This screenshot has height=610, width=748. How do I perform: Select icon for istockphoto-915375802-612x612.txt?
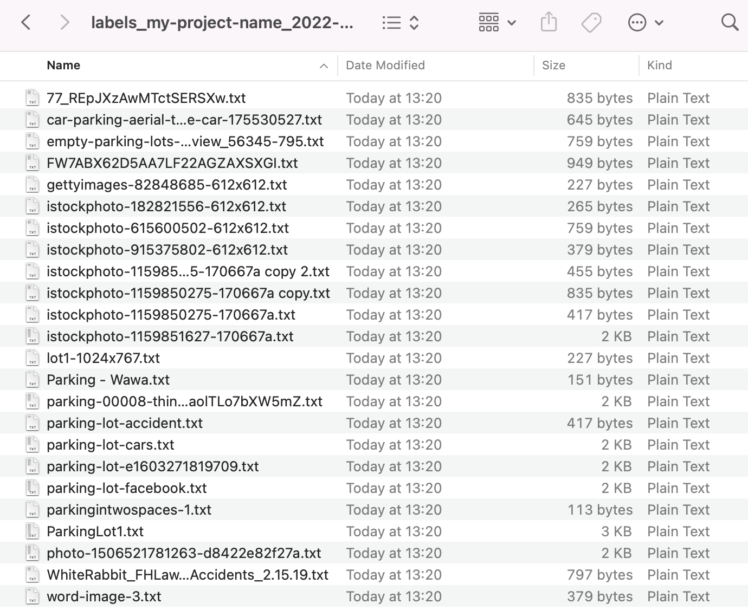pyautogui.click(x=33, y=250)
